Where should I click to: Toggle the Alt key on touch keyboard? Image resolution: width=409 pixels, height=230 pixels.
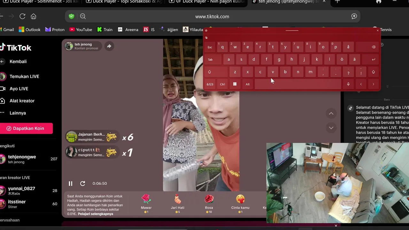point(247,84)
